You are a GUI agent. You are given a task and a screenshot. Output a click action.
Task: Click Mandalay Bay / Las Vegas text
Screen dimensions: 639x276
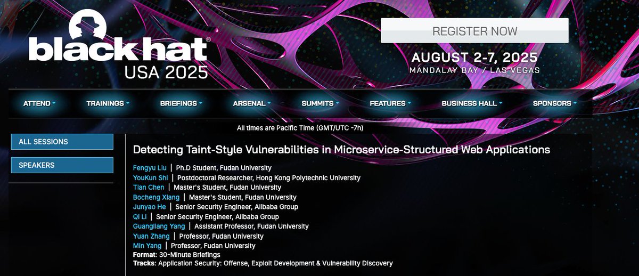pyautogui.click(x=474, y=70)
